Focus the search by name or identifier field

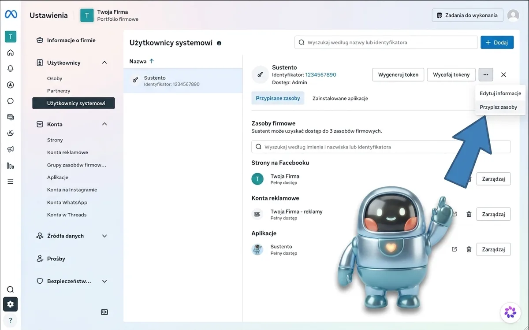click(386, 42)
